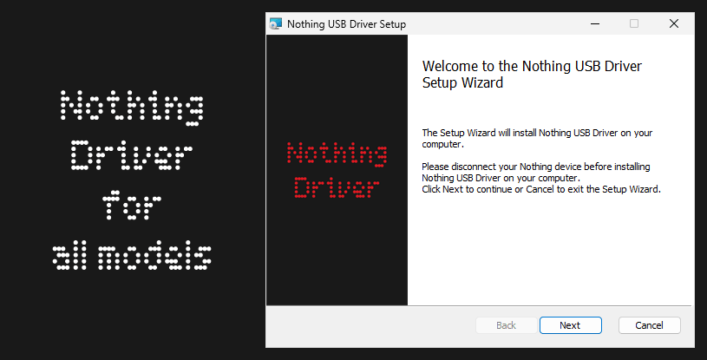Minimize the Nothing USB Driver Setup window

(x=595, y=23)
